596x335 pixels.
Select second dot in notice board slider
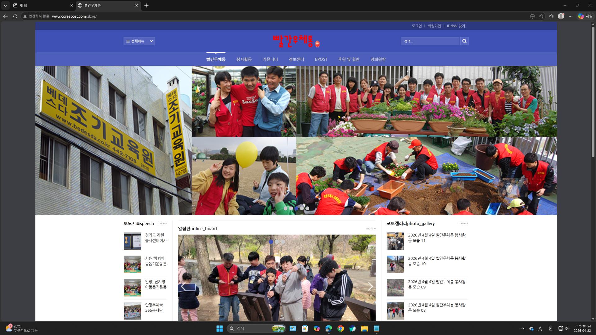(277, 242)
